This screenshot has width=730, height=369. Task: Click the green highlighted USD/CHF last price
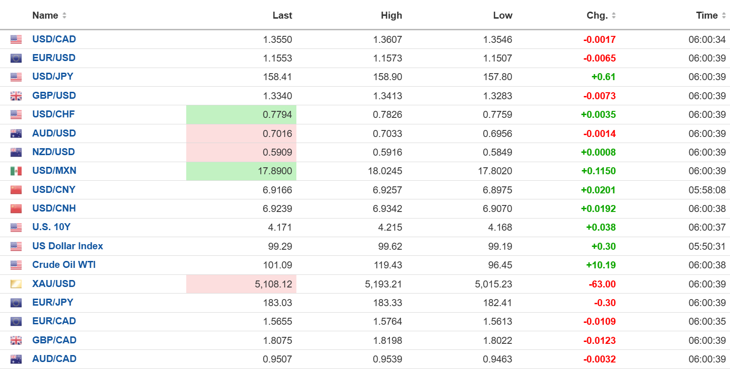(x=277, y=115)
